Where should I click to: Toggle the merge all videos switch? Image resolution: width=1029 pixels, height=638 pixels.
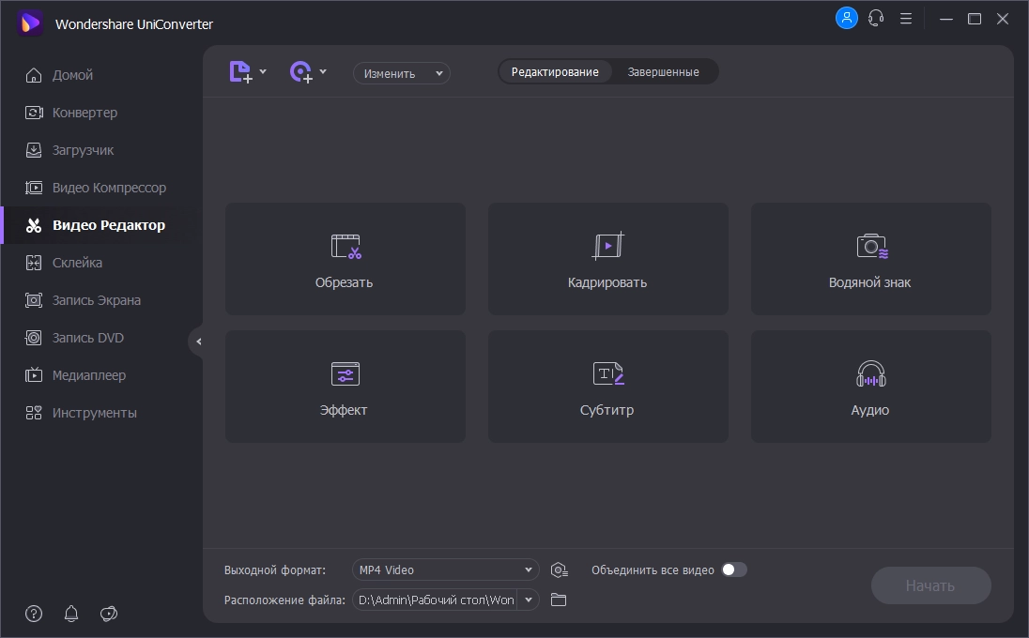pos(733,570)
